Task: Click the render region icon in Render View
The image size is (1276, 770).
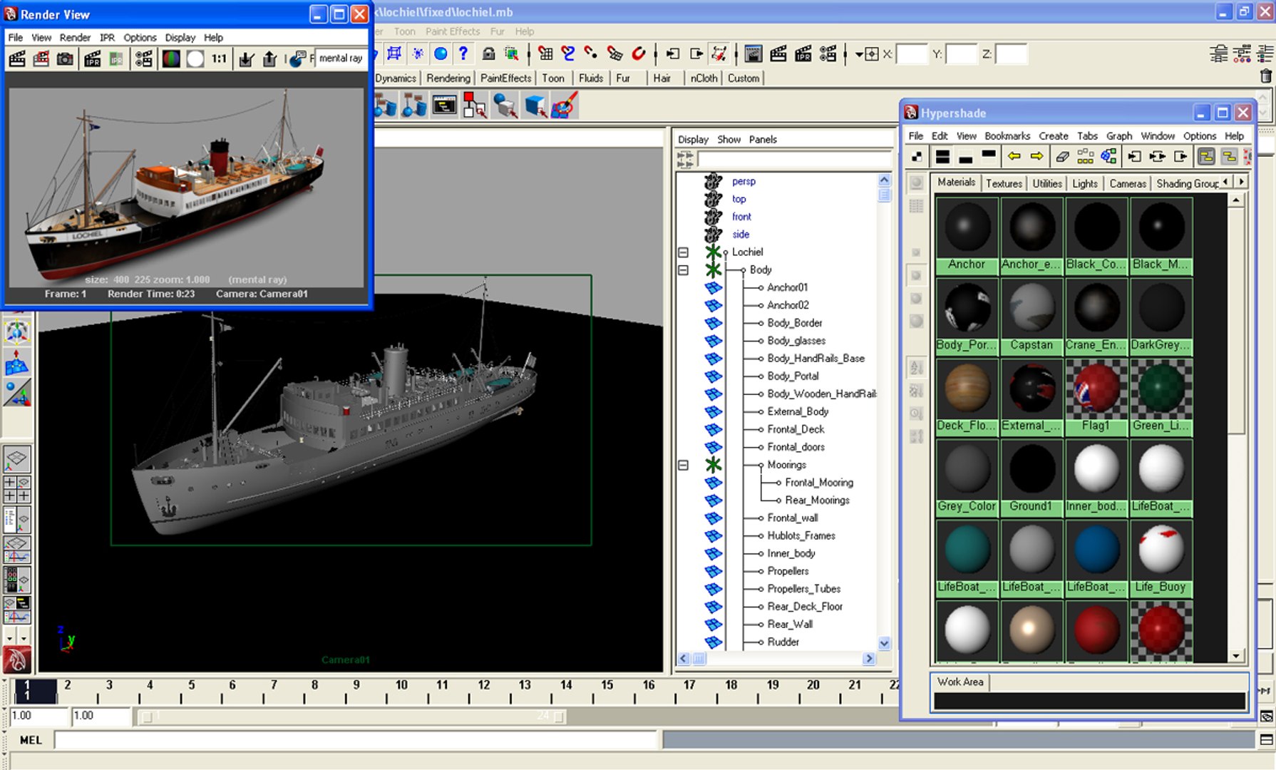Action: 41,59
